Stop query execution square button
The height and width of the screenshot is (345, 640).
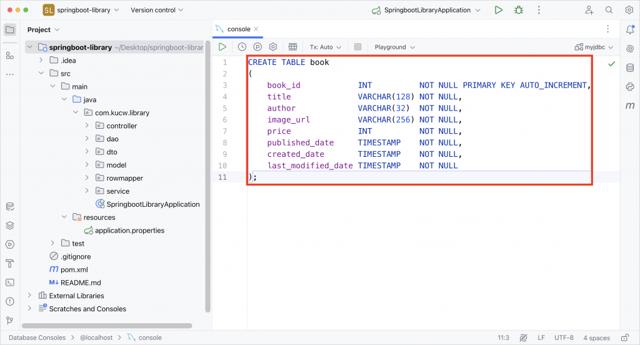click(x=358, y=47)
